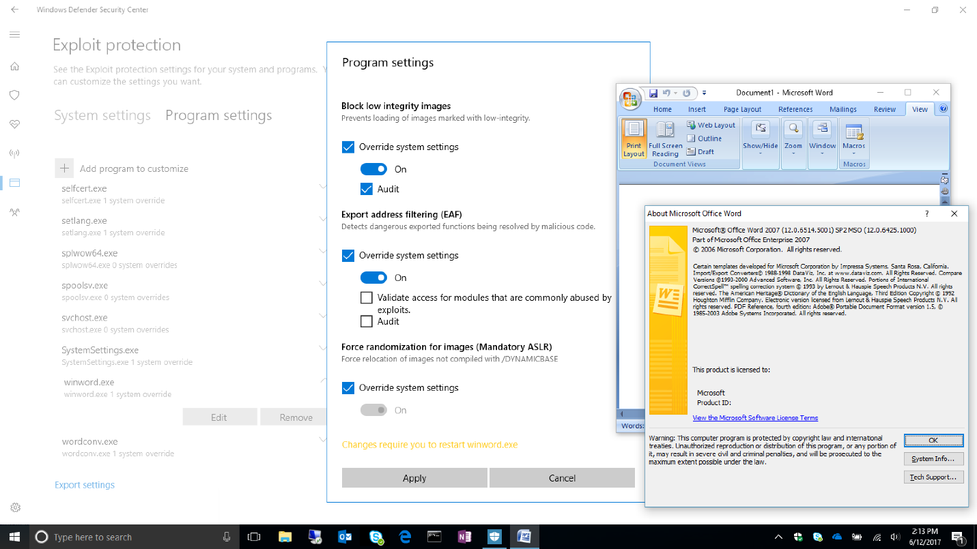Select the System settings tab
This screenshot has width=977, height=549.
(102, 115)
